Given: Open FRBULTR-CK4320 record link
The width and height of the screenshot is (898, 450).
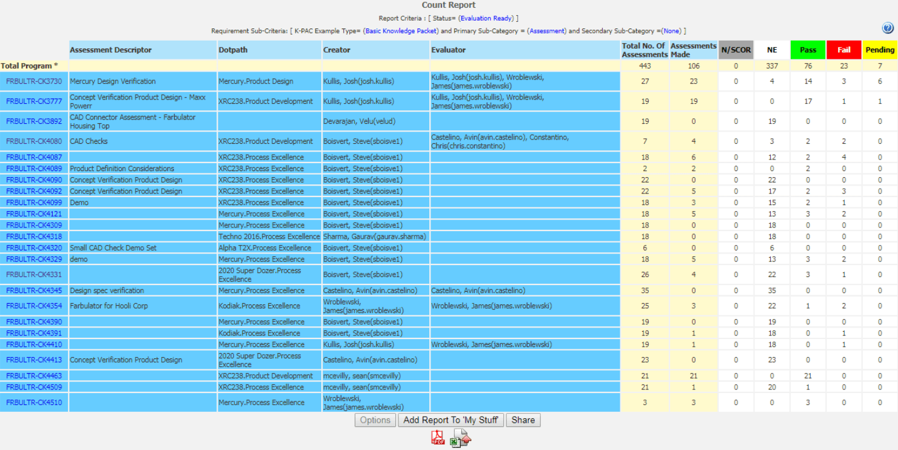Looking at the screenshot, I should click(x=34, y=248).
